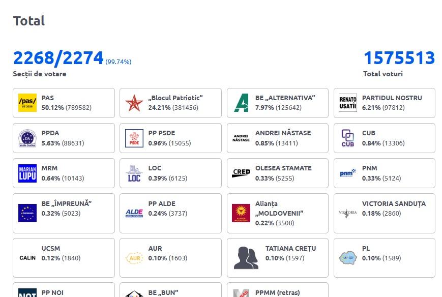Viewport: 442px width, 297px height.
Task: Select the Blocul Patriotic 24.21% result
Action: coord(173,108)
